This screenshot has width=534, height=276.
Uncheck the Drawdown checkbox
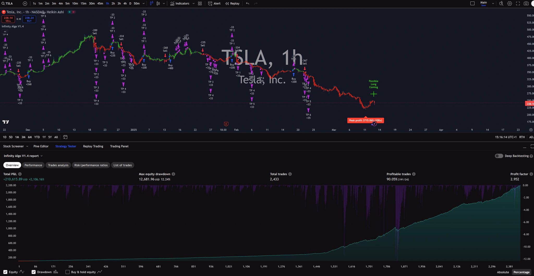tap(33, 272)
